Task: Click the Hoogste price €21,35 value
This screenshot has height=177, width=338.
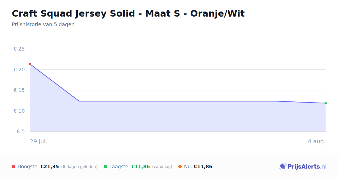Action: click(x=50, y=167)
